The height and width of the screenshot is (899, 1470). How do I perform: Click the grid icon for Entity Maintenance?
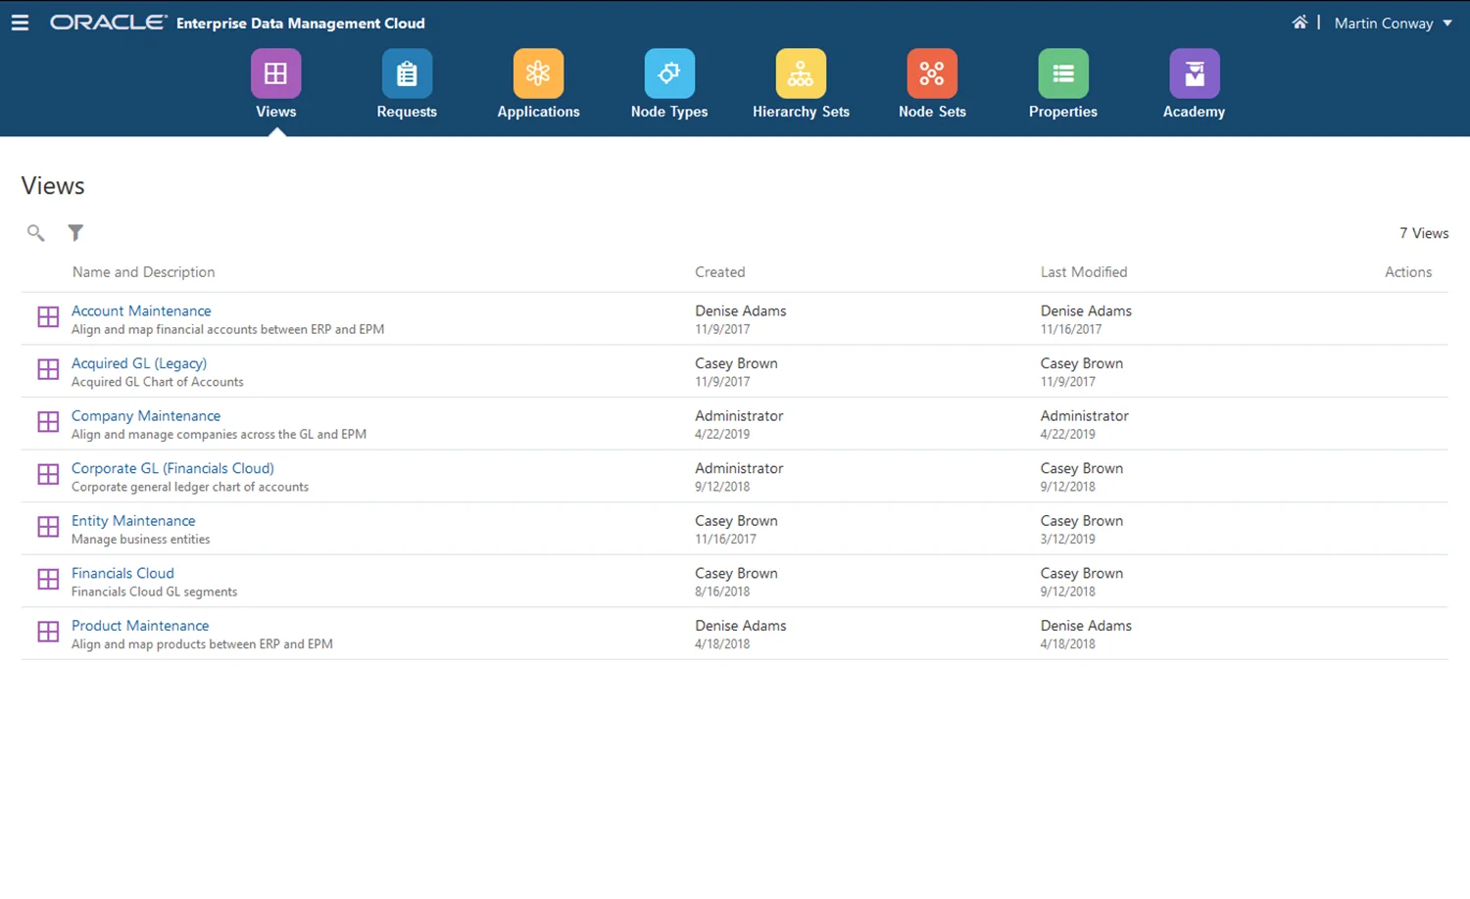[48, 527]
